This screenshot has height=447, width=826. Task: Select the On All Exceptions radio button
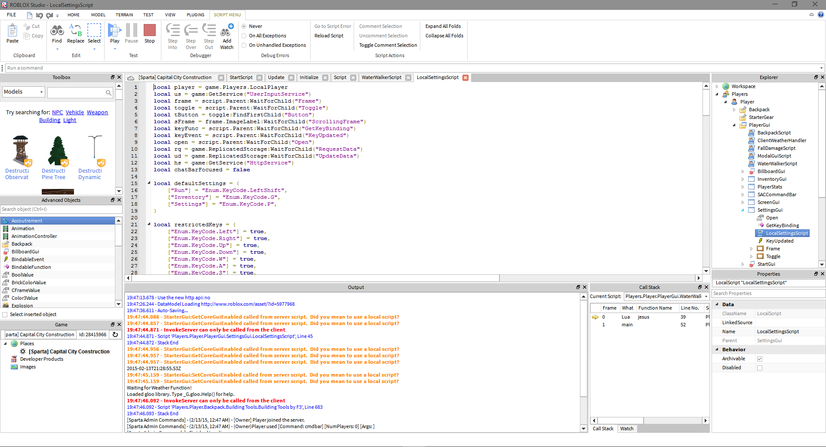244,36
